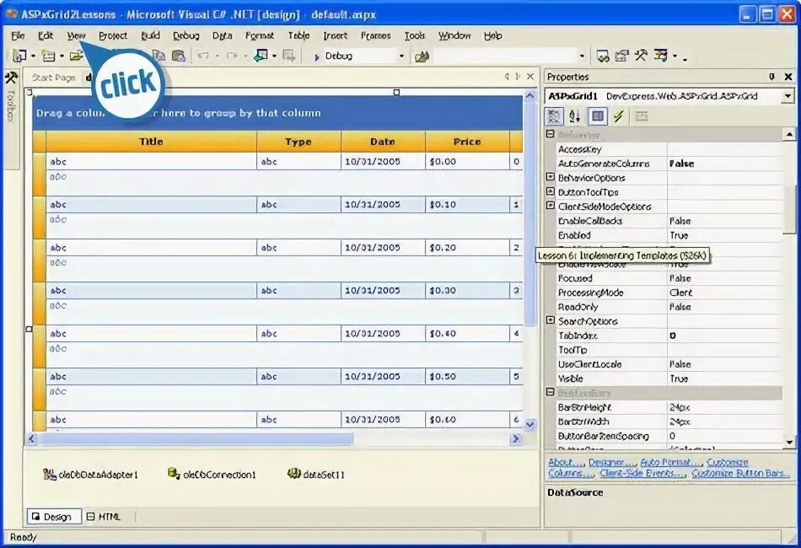The width and height of the screenshot is (801, 548).
Task: Click the Undo arrow in the toolbar
Action: (x=203, y=56)
